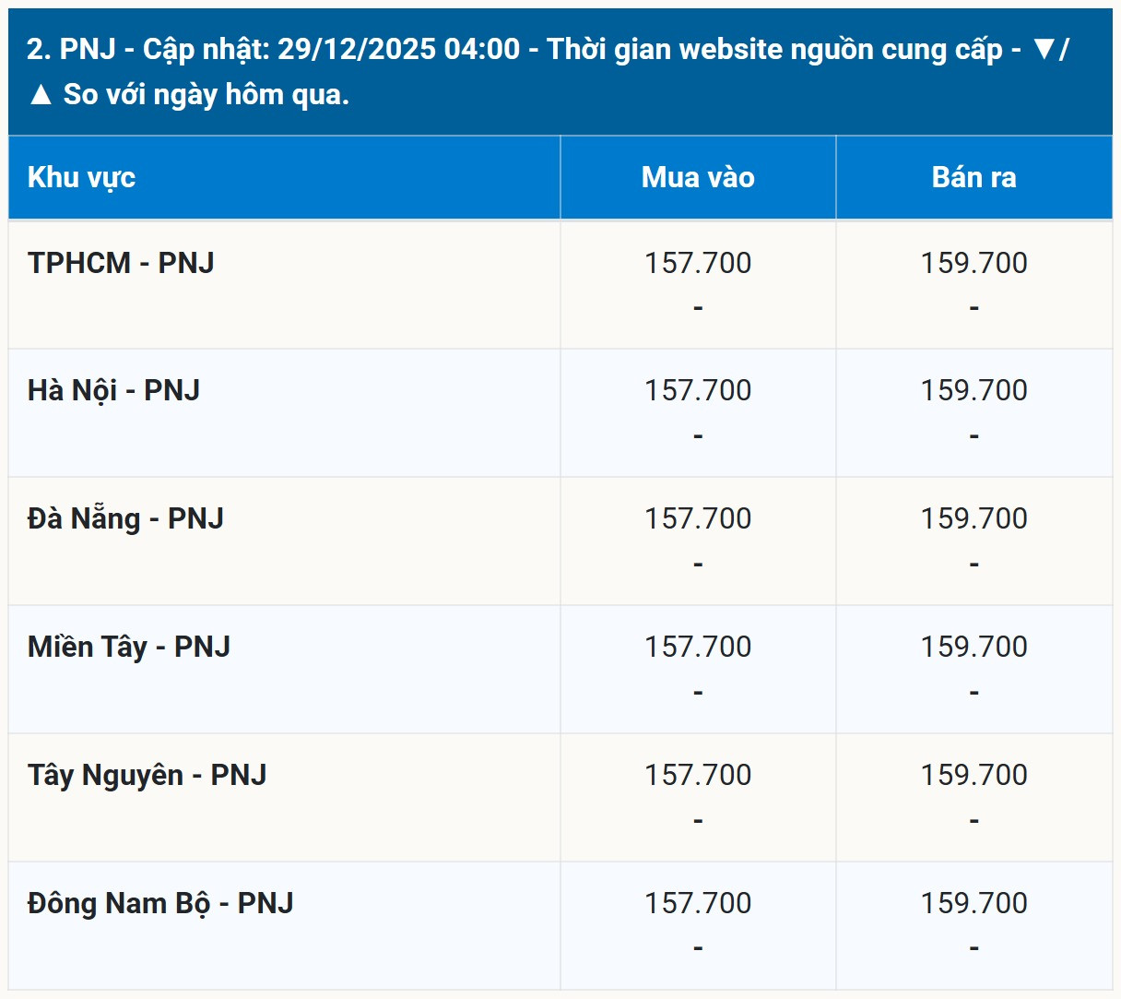Click the 'TPHCM - PNJ' row label
Viewport: 1121px width, 999px height.
121,263
